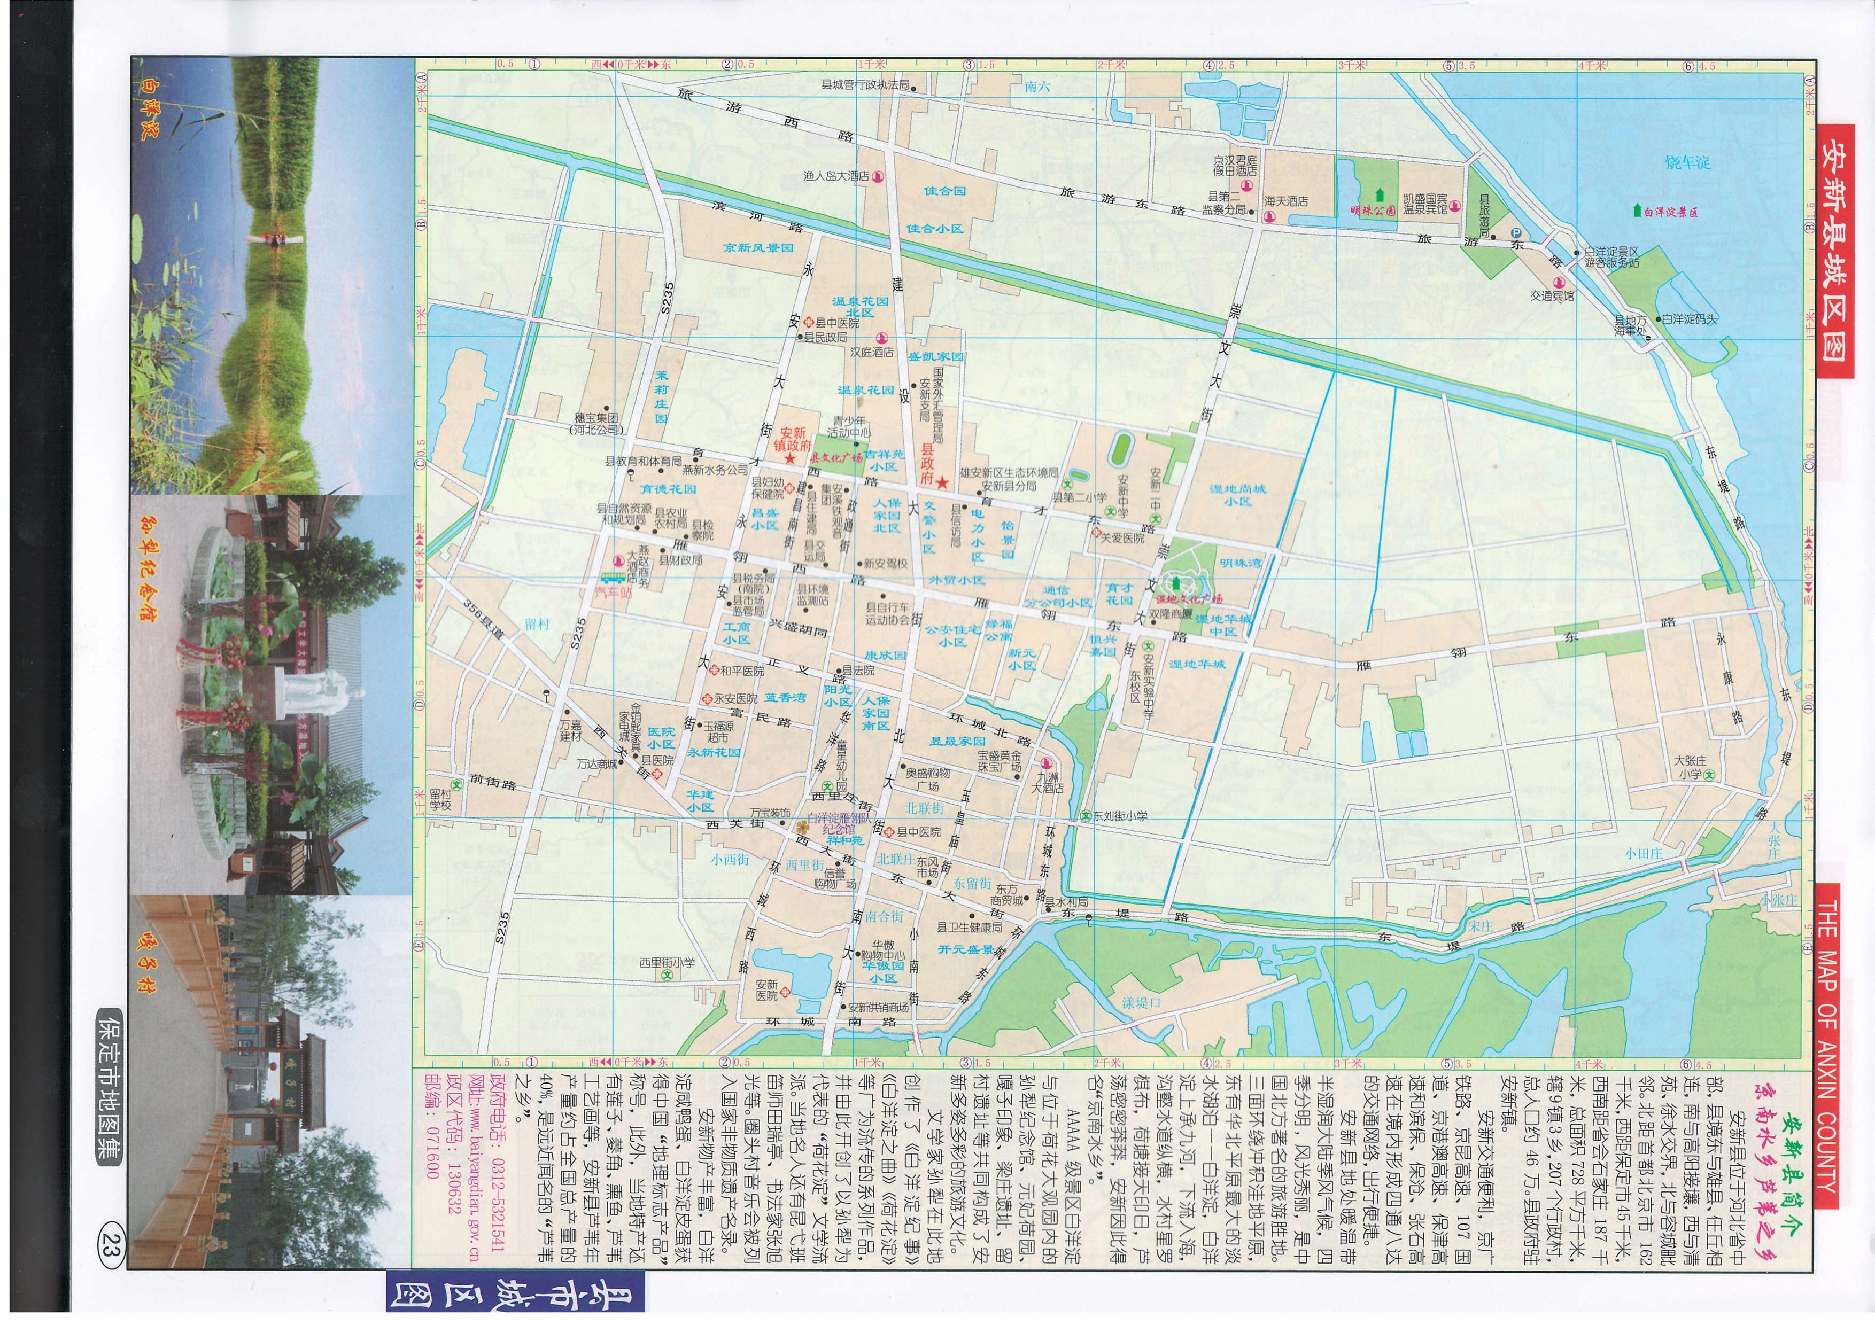This screenshot has height=1325, width=1875.
Task: Select the hotel icon for 渔人岛大酒店
Action: 877,176
